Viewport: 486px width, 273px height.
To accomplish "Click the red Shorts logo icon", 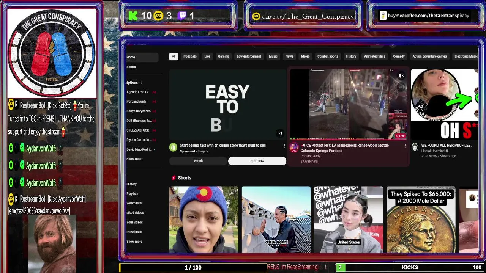I will (x=174, y=178).
